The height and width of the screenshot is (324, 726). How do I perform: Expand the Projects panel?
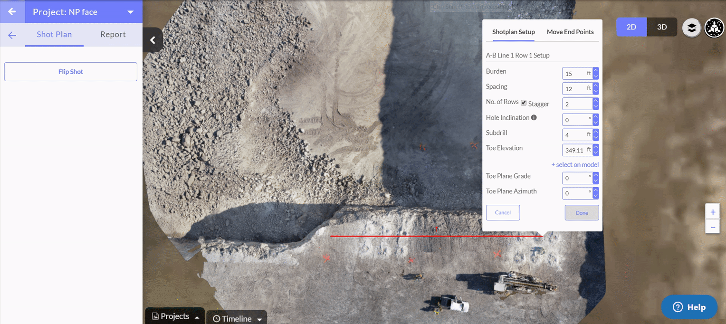(175, 316)
